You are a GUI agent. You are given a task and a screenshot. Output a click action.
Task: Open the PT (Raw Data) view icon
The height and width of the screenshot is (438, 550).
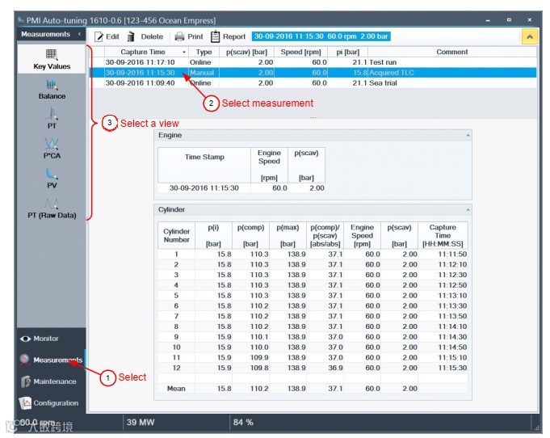click(x=52, y=204)
